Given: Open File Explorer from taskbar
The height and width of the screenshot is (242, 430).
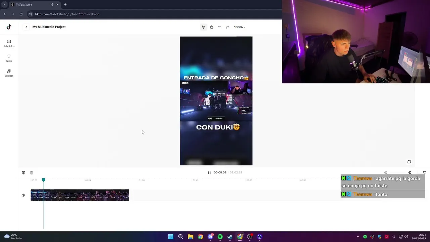Looking at the screenshot, I should tap(190, 237).
